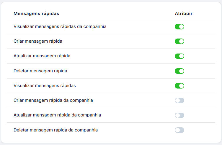222x145 pixels.
Task: Click the 'Deletar mensagem rápida' label text
Action: 40,71
